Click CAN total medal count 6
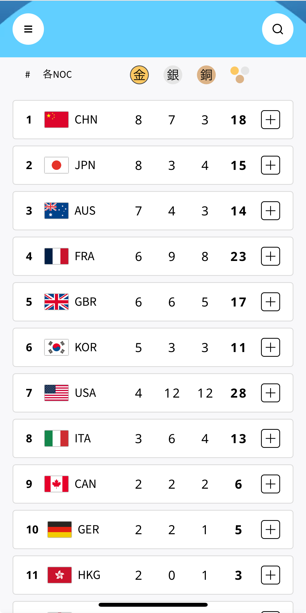The image size is (306, 613). click(x=238, y=484)
